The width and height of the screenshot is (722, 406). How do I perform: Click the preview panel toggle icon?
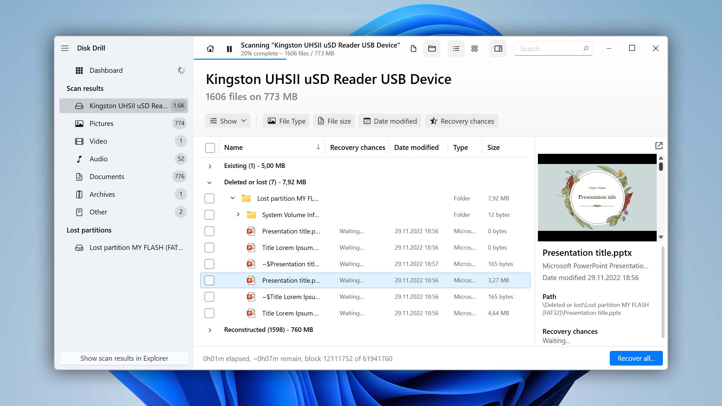pyautogui.click(x=499, y=48)
